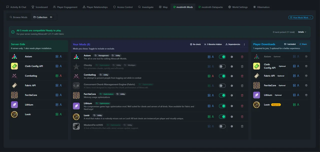Delete the Chunky mod

[242, 66]
